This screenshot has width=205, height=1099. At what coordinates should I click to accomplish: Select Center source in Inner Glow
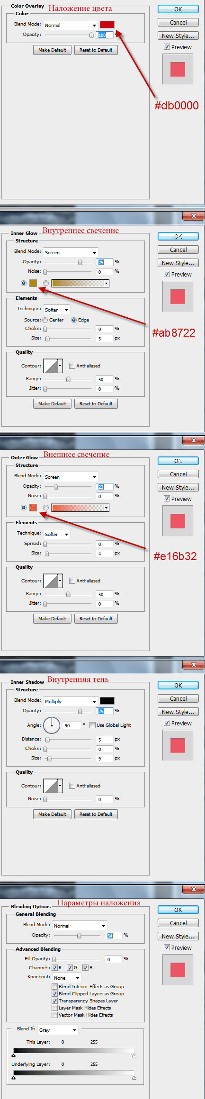(x=45, y=320)
